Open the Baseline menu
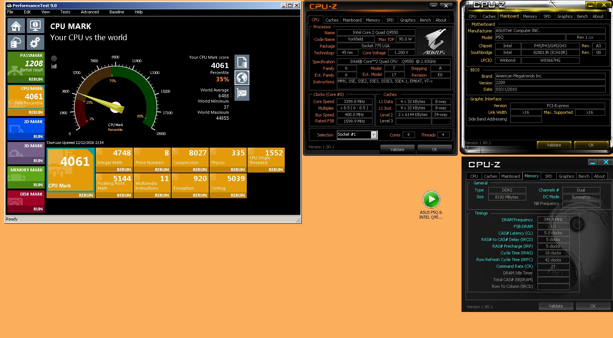 tap(116, 12)
